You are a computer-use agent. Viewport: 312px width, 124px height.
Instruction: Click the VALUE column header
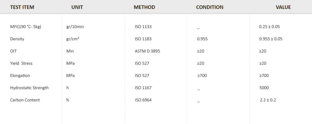tap(283, 7)
